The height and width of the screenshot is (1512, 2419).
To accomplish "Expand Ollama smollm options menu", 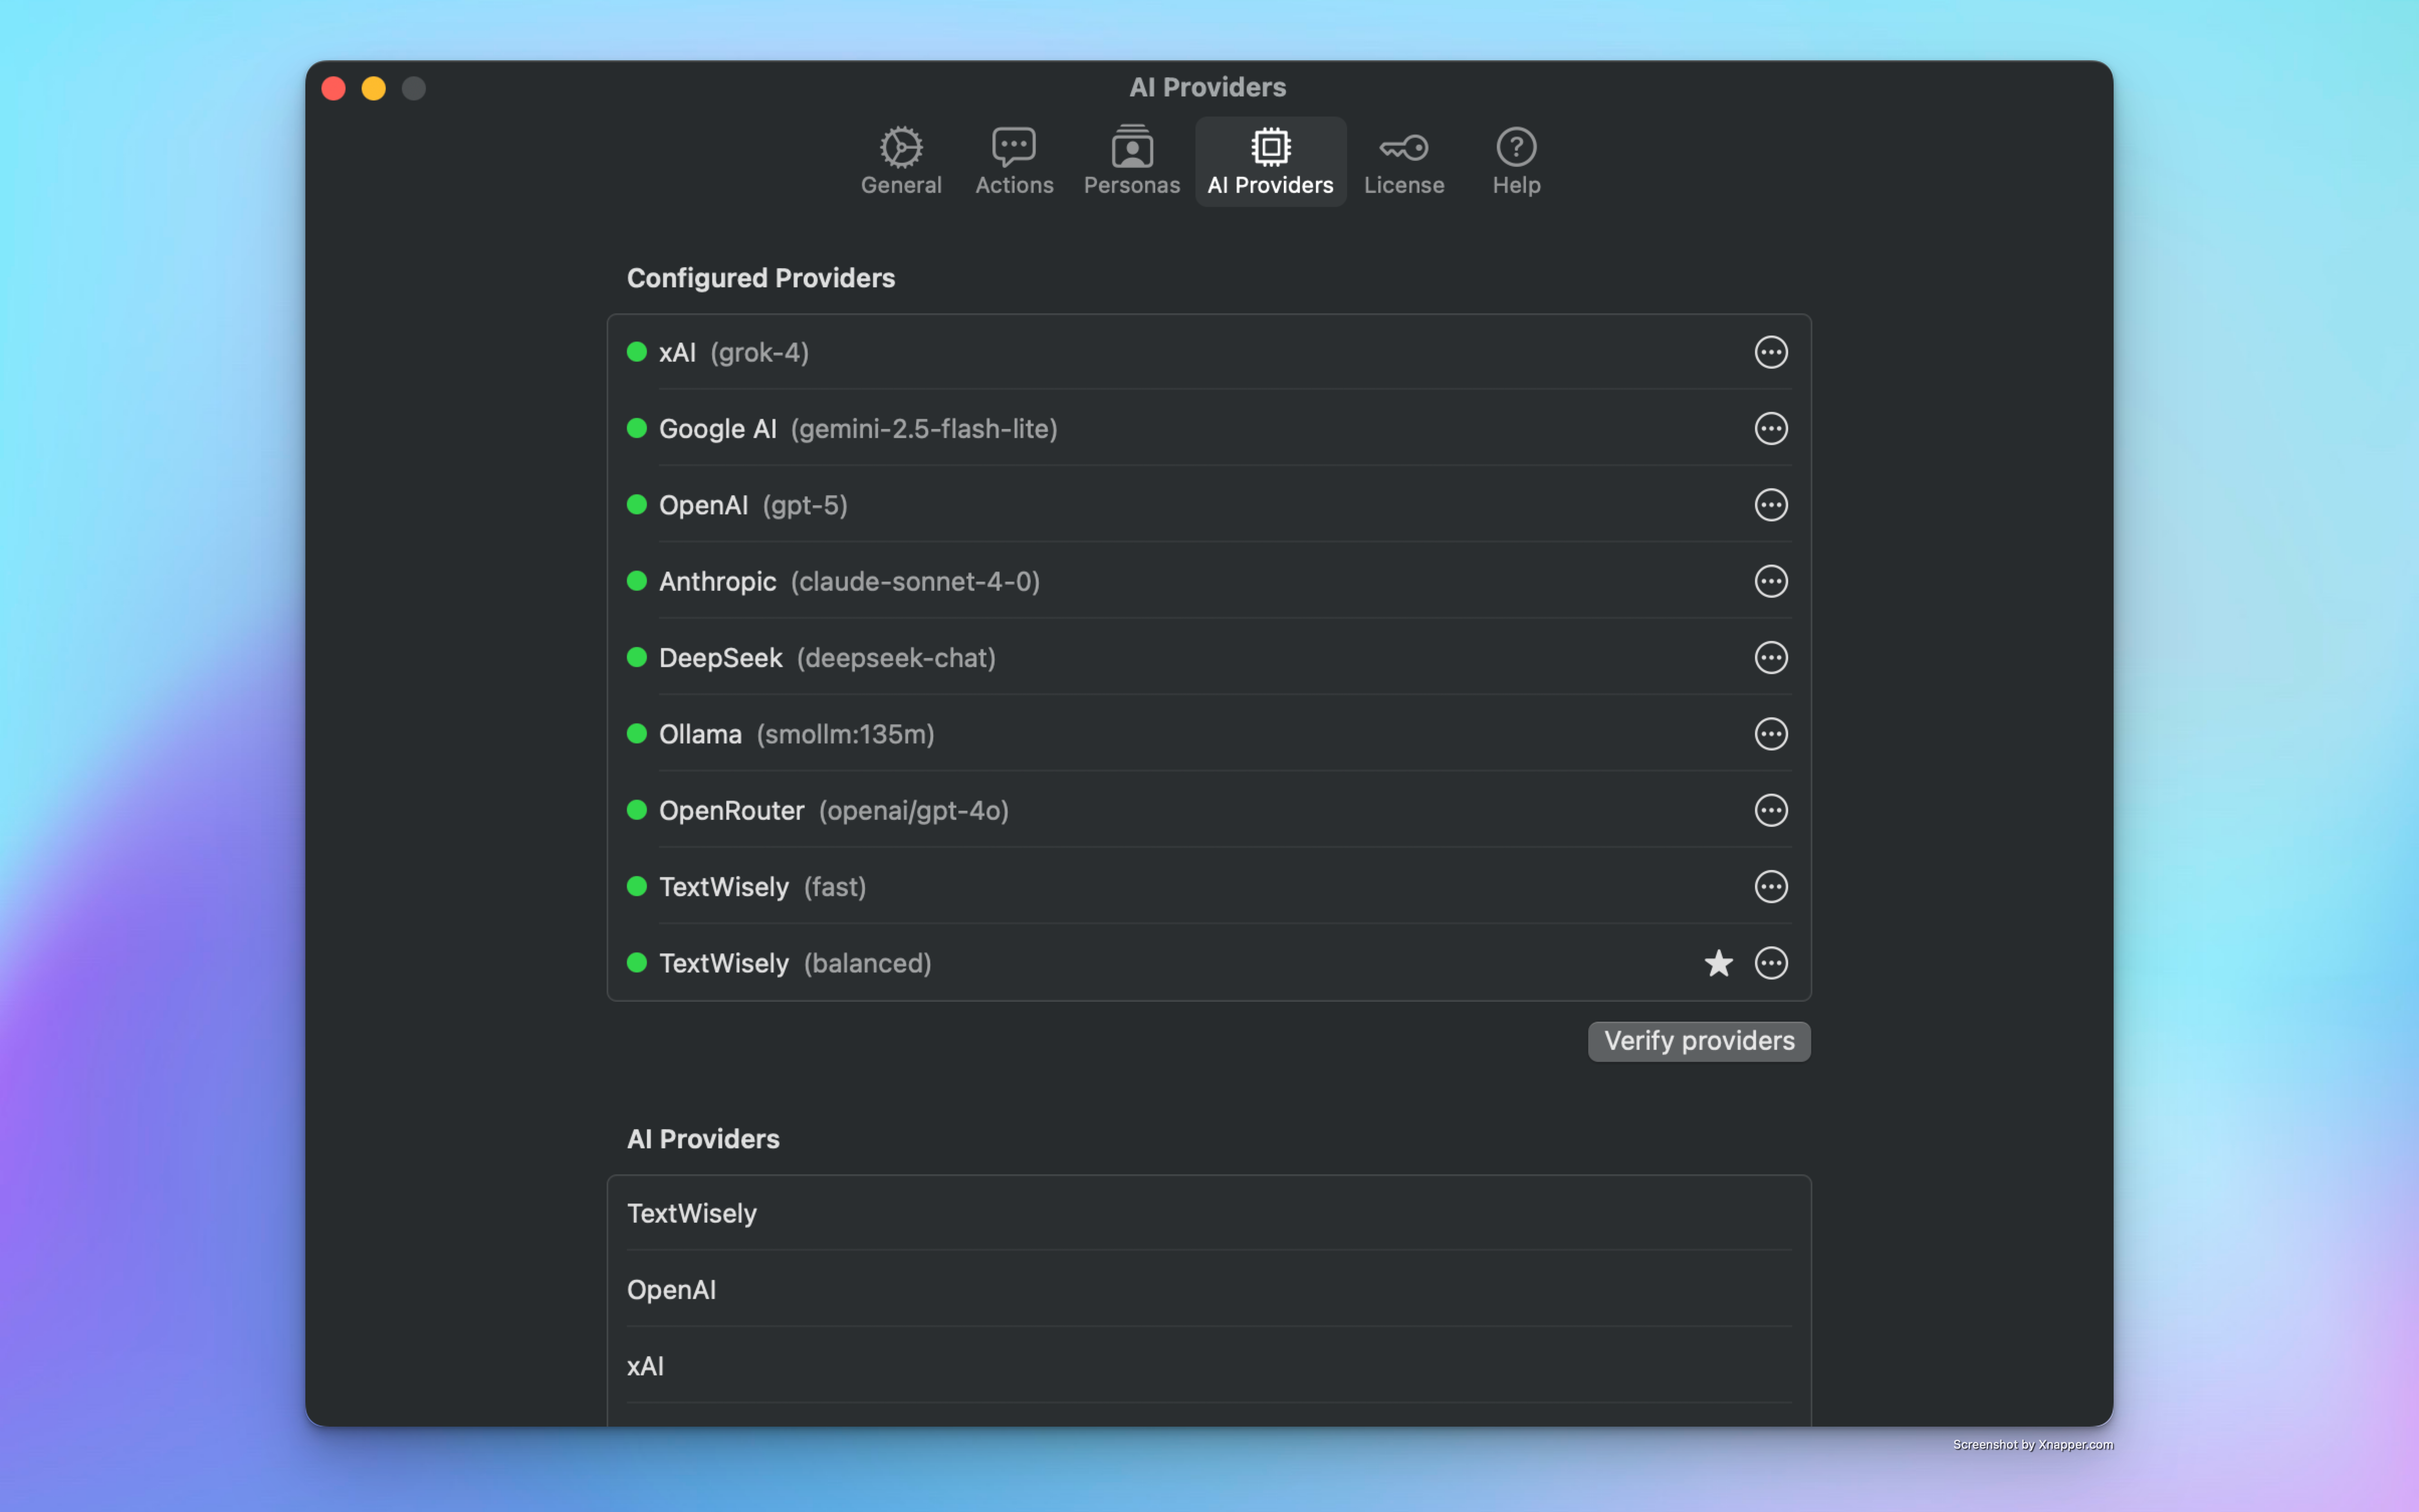I will point(1770,734).
